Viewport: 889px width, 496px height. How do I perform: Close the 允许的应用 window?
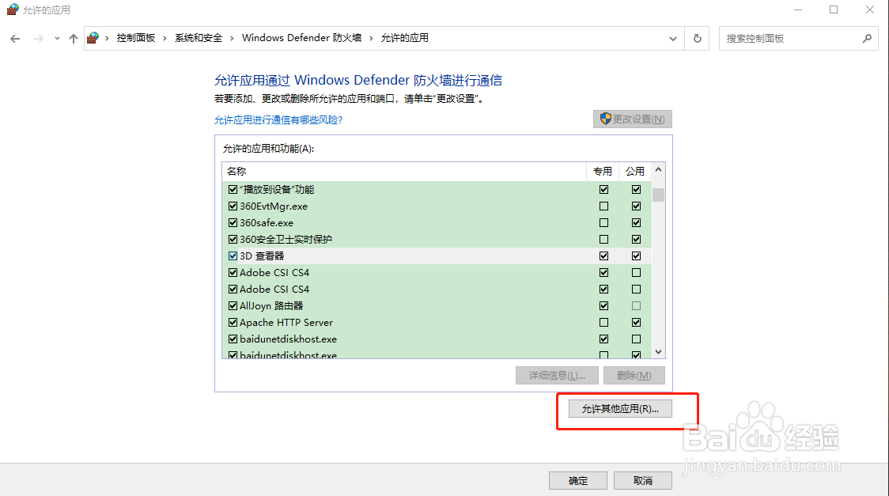point(870,9)
